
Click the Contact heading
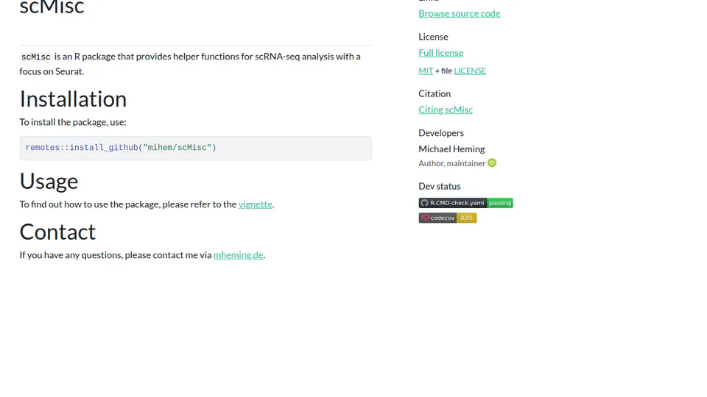click(57, 232)
